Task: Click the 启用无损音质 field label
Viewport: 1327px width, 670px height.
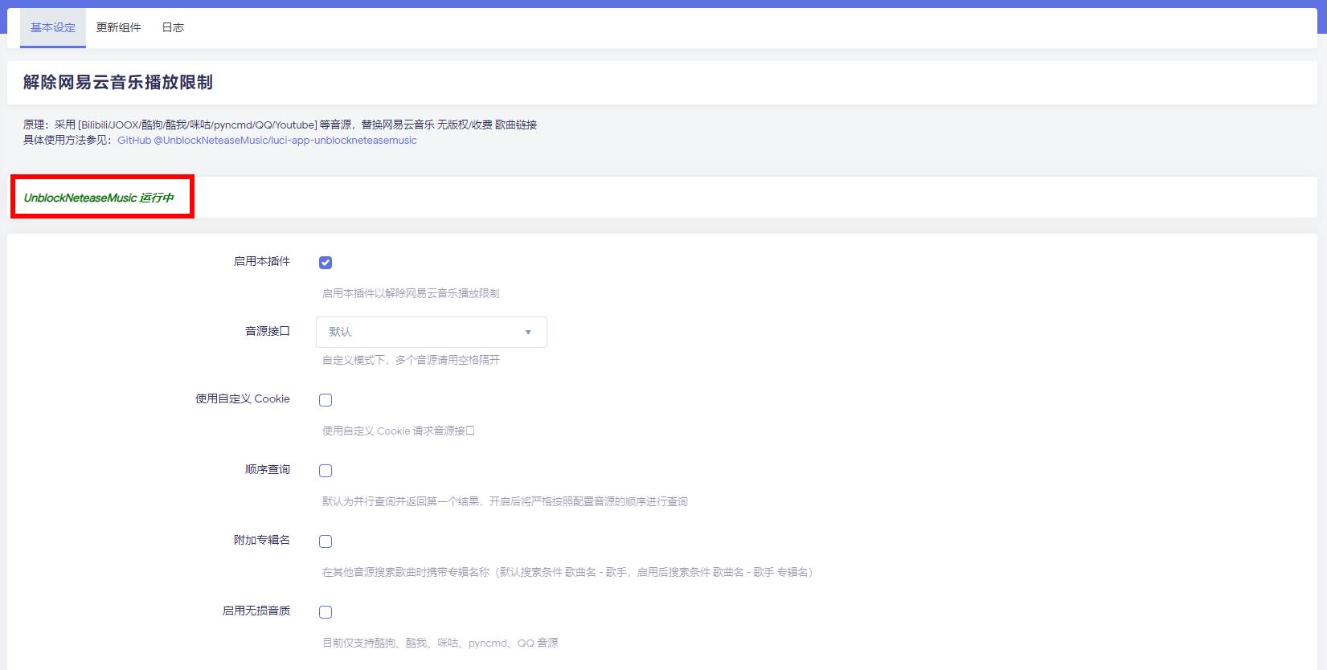Action: pos(256,611)
